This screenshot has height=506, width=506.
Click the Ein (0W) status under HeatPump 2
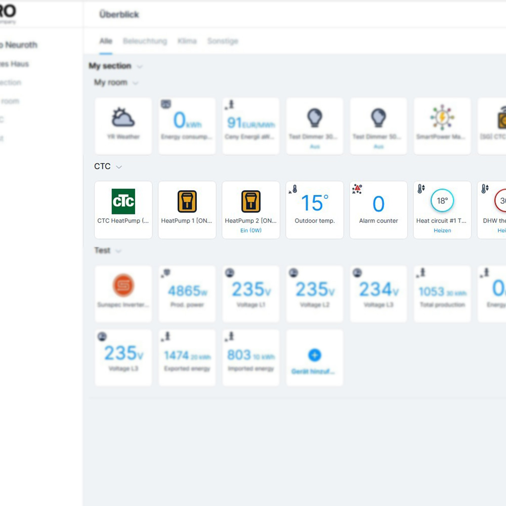pos(251,230)
